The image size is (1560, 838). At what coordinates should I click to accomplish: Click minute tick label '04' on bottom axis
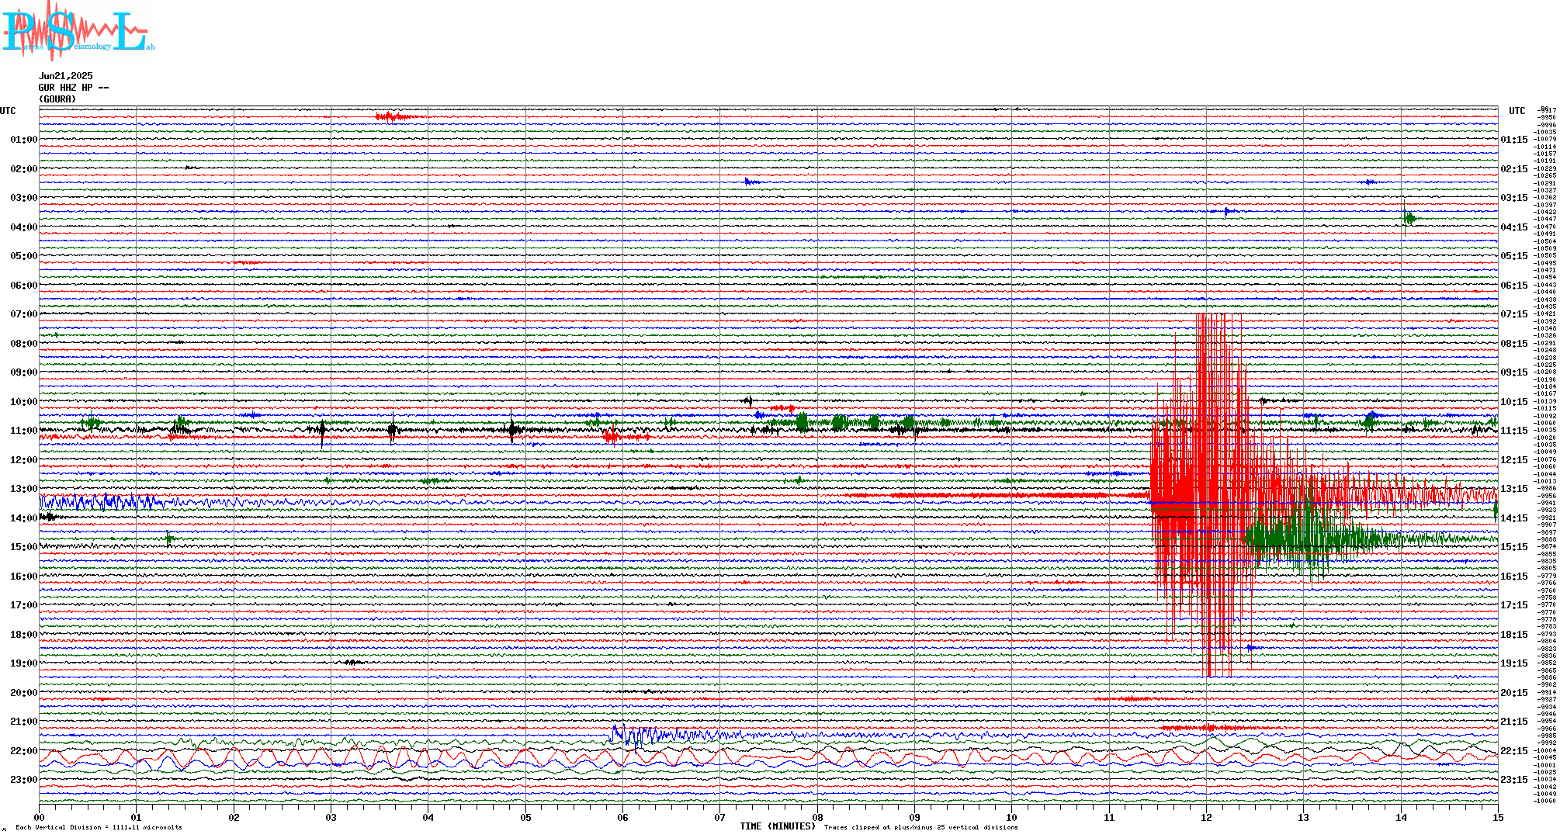point(428,817)
